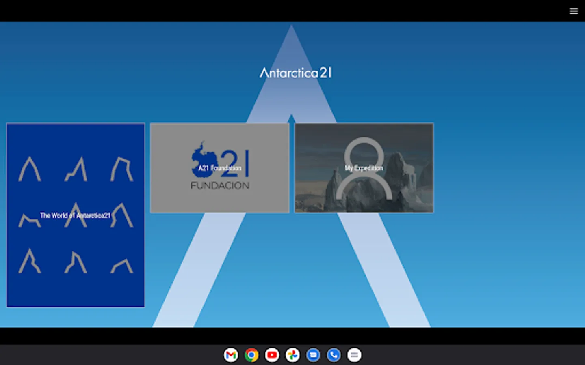Click the Antarctica21 logo title
This screenshot has width=585, height=365.
(296, 73)
